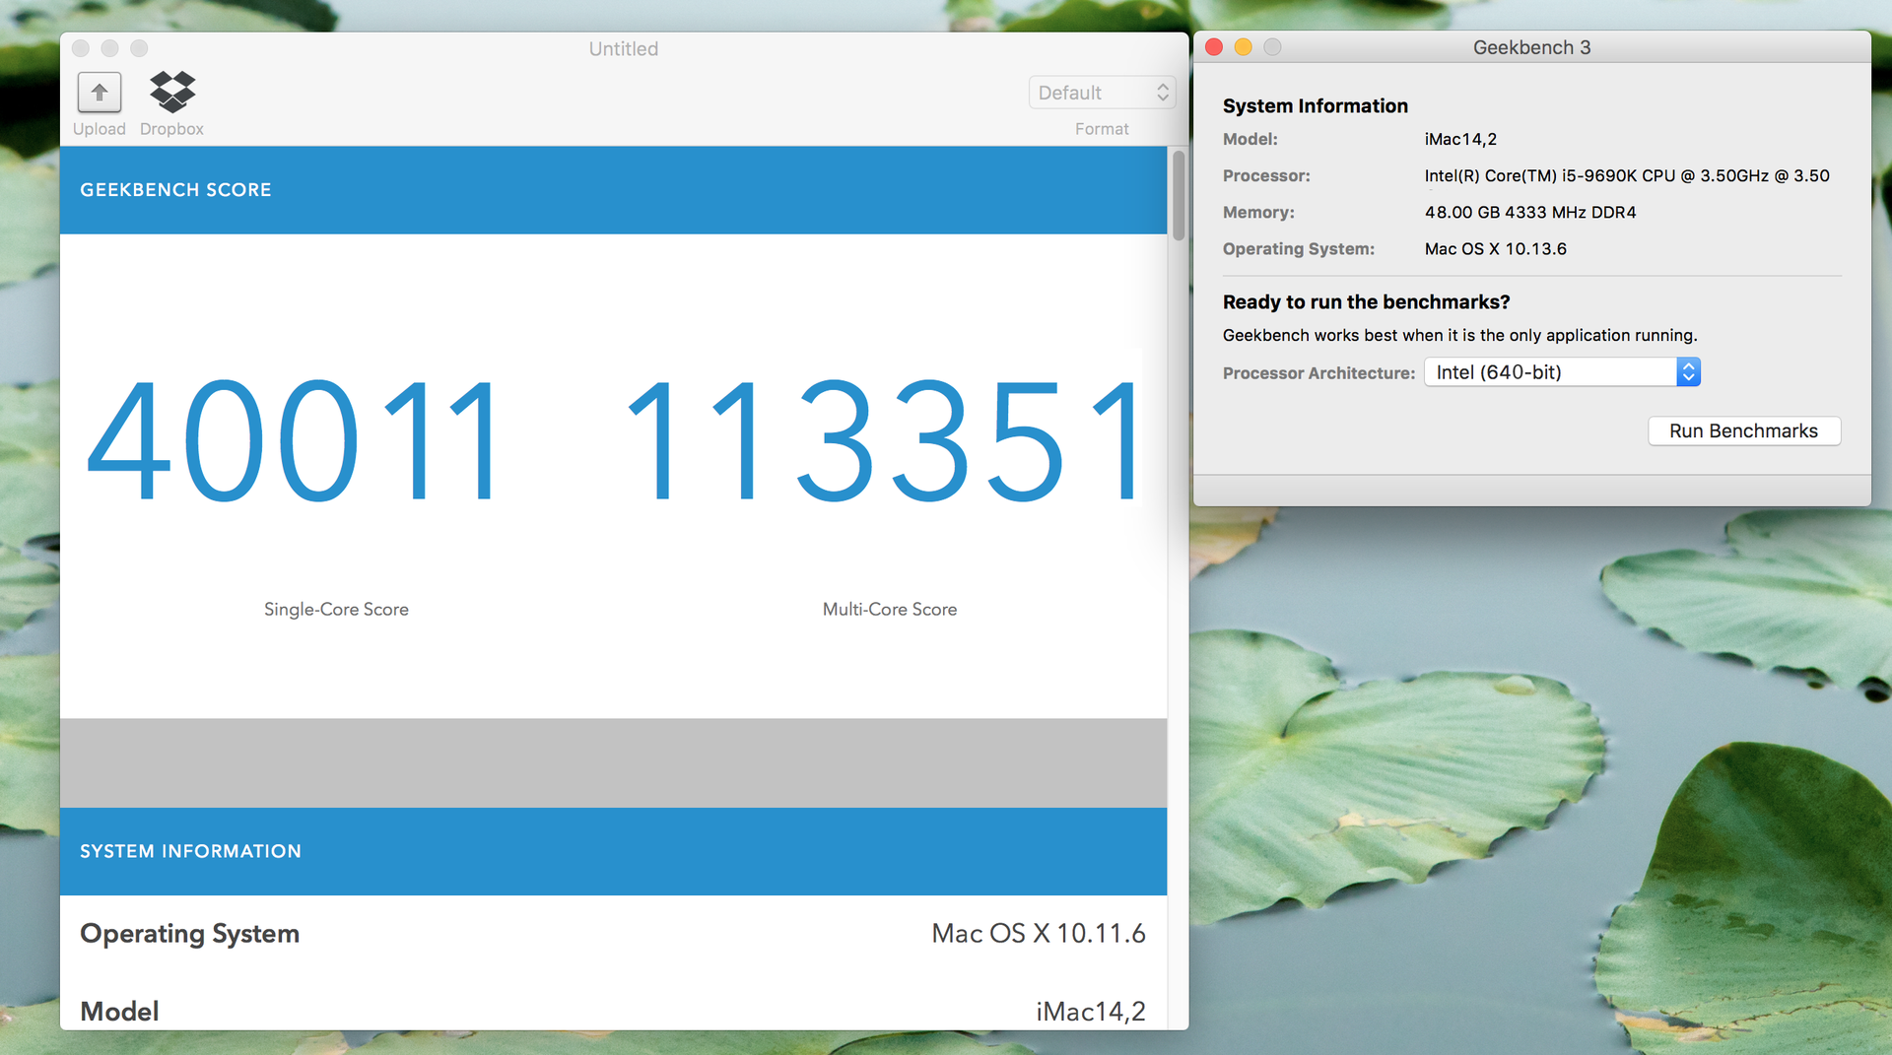Click the Processor Architecture label
Viewport: 1892px width, 1055px height.
[x=1318, y=373]
